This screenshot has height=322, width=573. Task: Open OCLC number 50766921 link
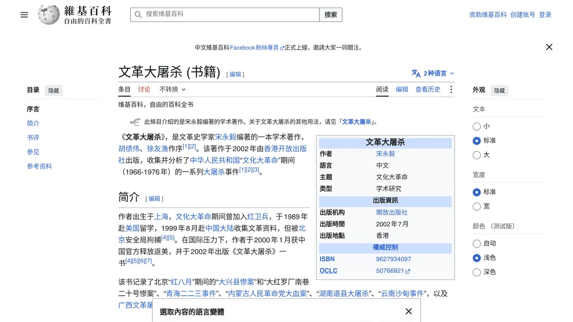click(x=390, y=271)
